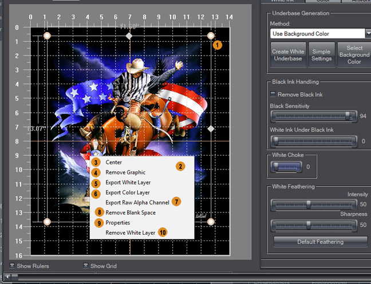This screenshot has width=371, height=284.
Task: Click the right-middle diamond handle
Action: click(x=211, y=129)
